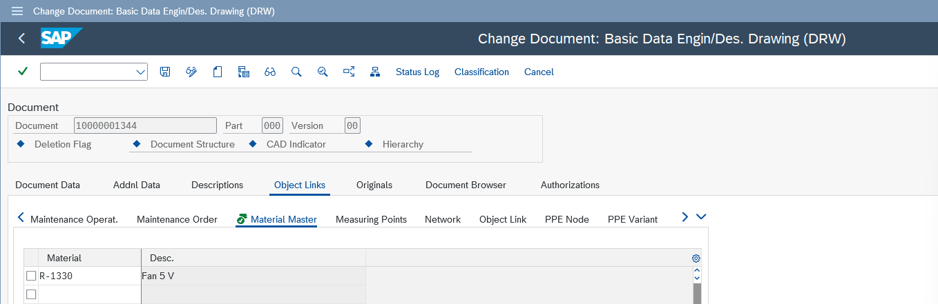Click the table scroll down arrow
The width and height of the screenshot is (938, 304).
pos(696,278)
